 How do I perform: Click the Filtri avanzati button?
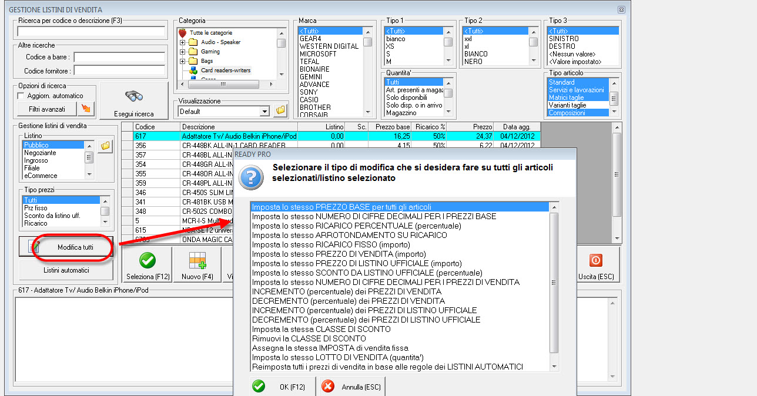(x=46, y=109)
